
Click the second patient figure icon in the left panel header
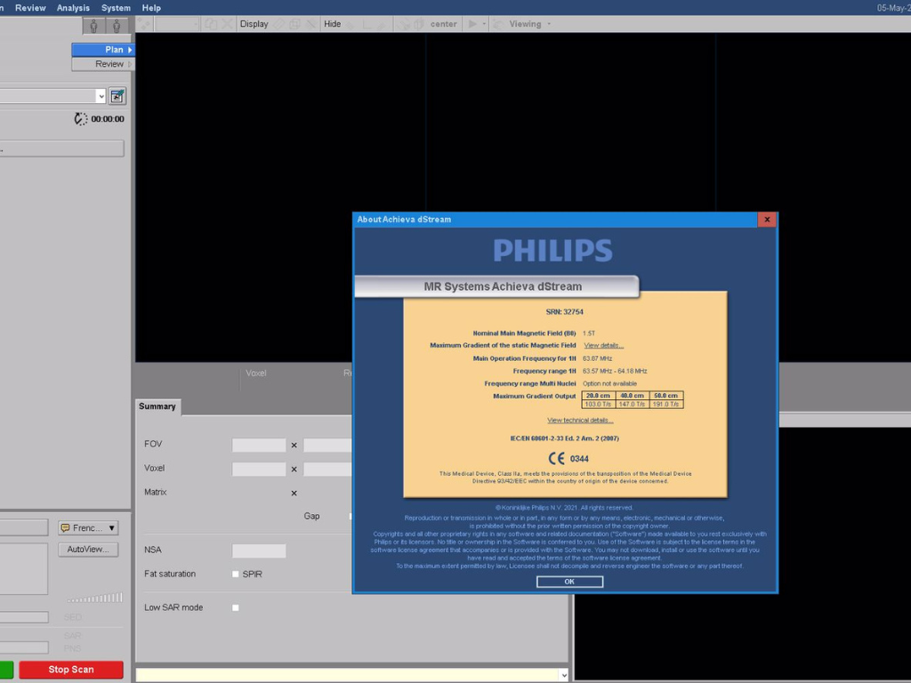(x=117, y=26)
